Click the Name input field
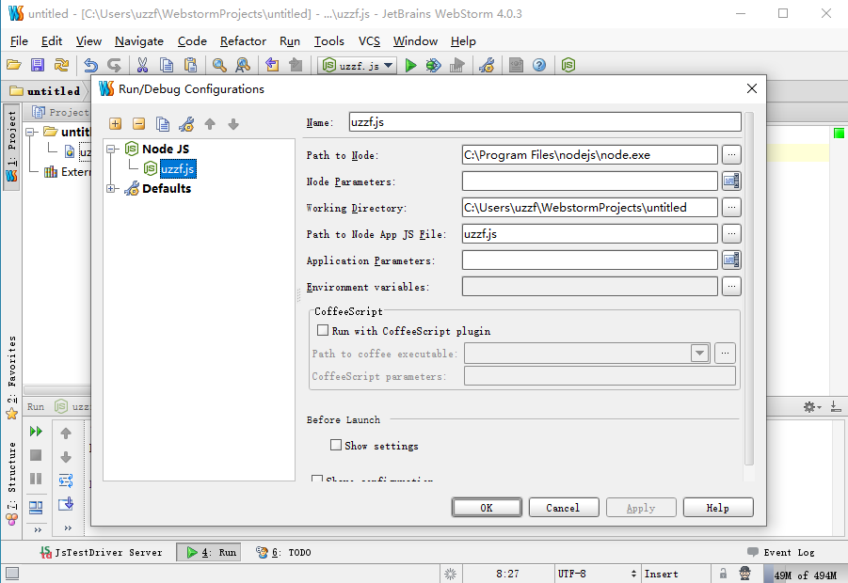 tap(545, 121)
